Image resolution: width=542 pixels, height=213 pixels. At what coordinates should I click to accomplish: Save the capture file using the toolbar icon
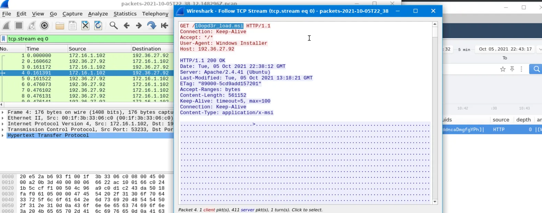coord(72,26)
